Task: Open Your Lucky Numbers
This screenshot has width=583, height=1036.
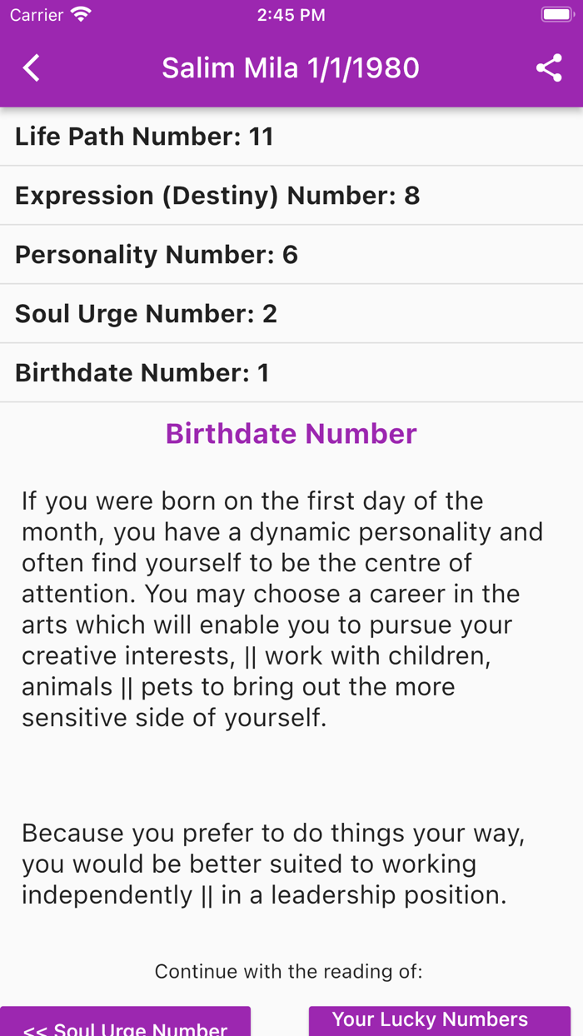Action: [x=440, y=1019]
